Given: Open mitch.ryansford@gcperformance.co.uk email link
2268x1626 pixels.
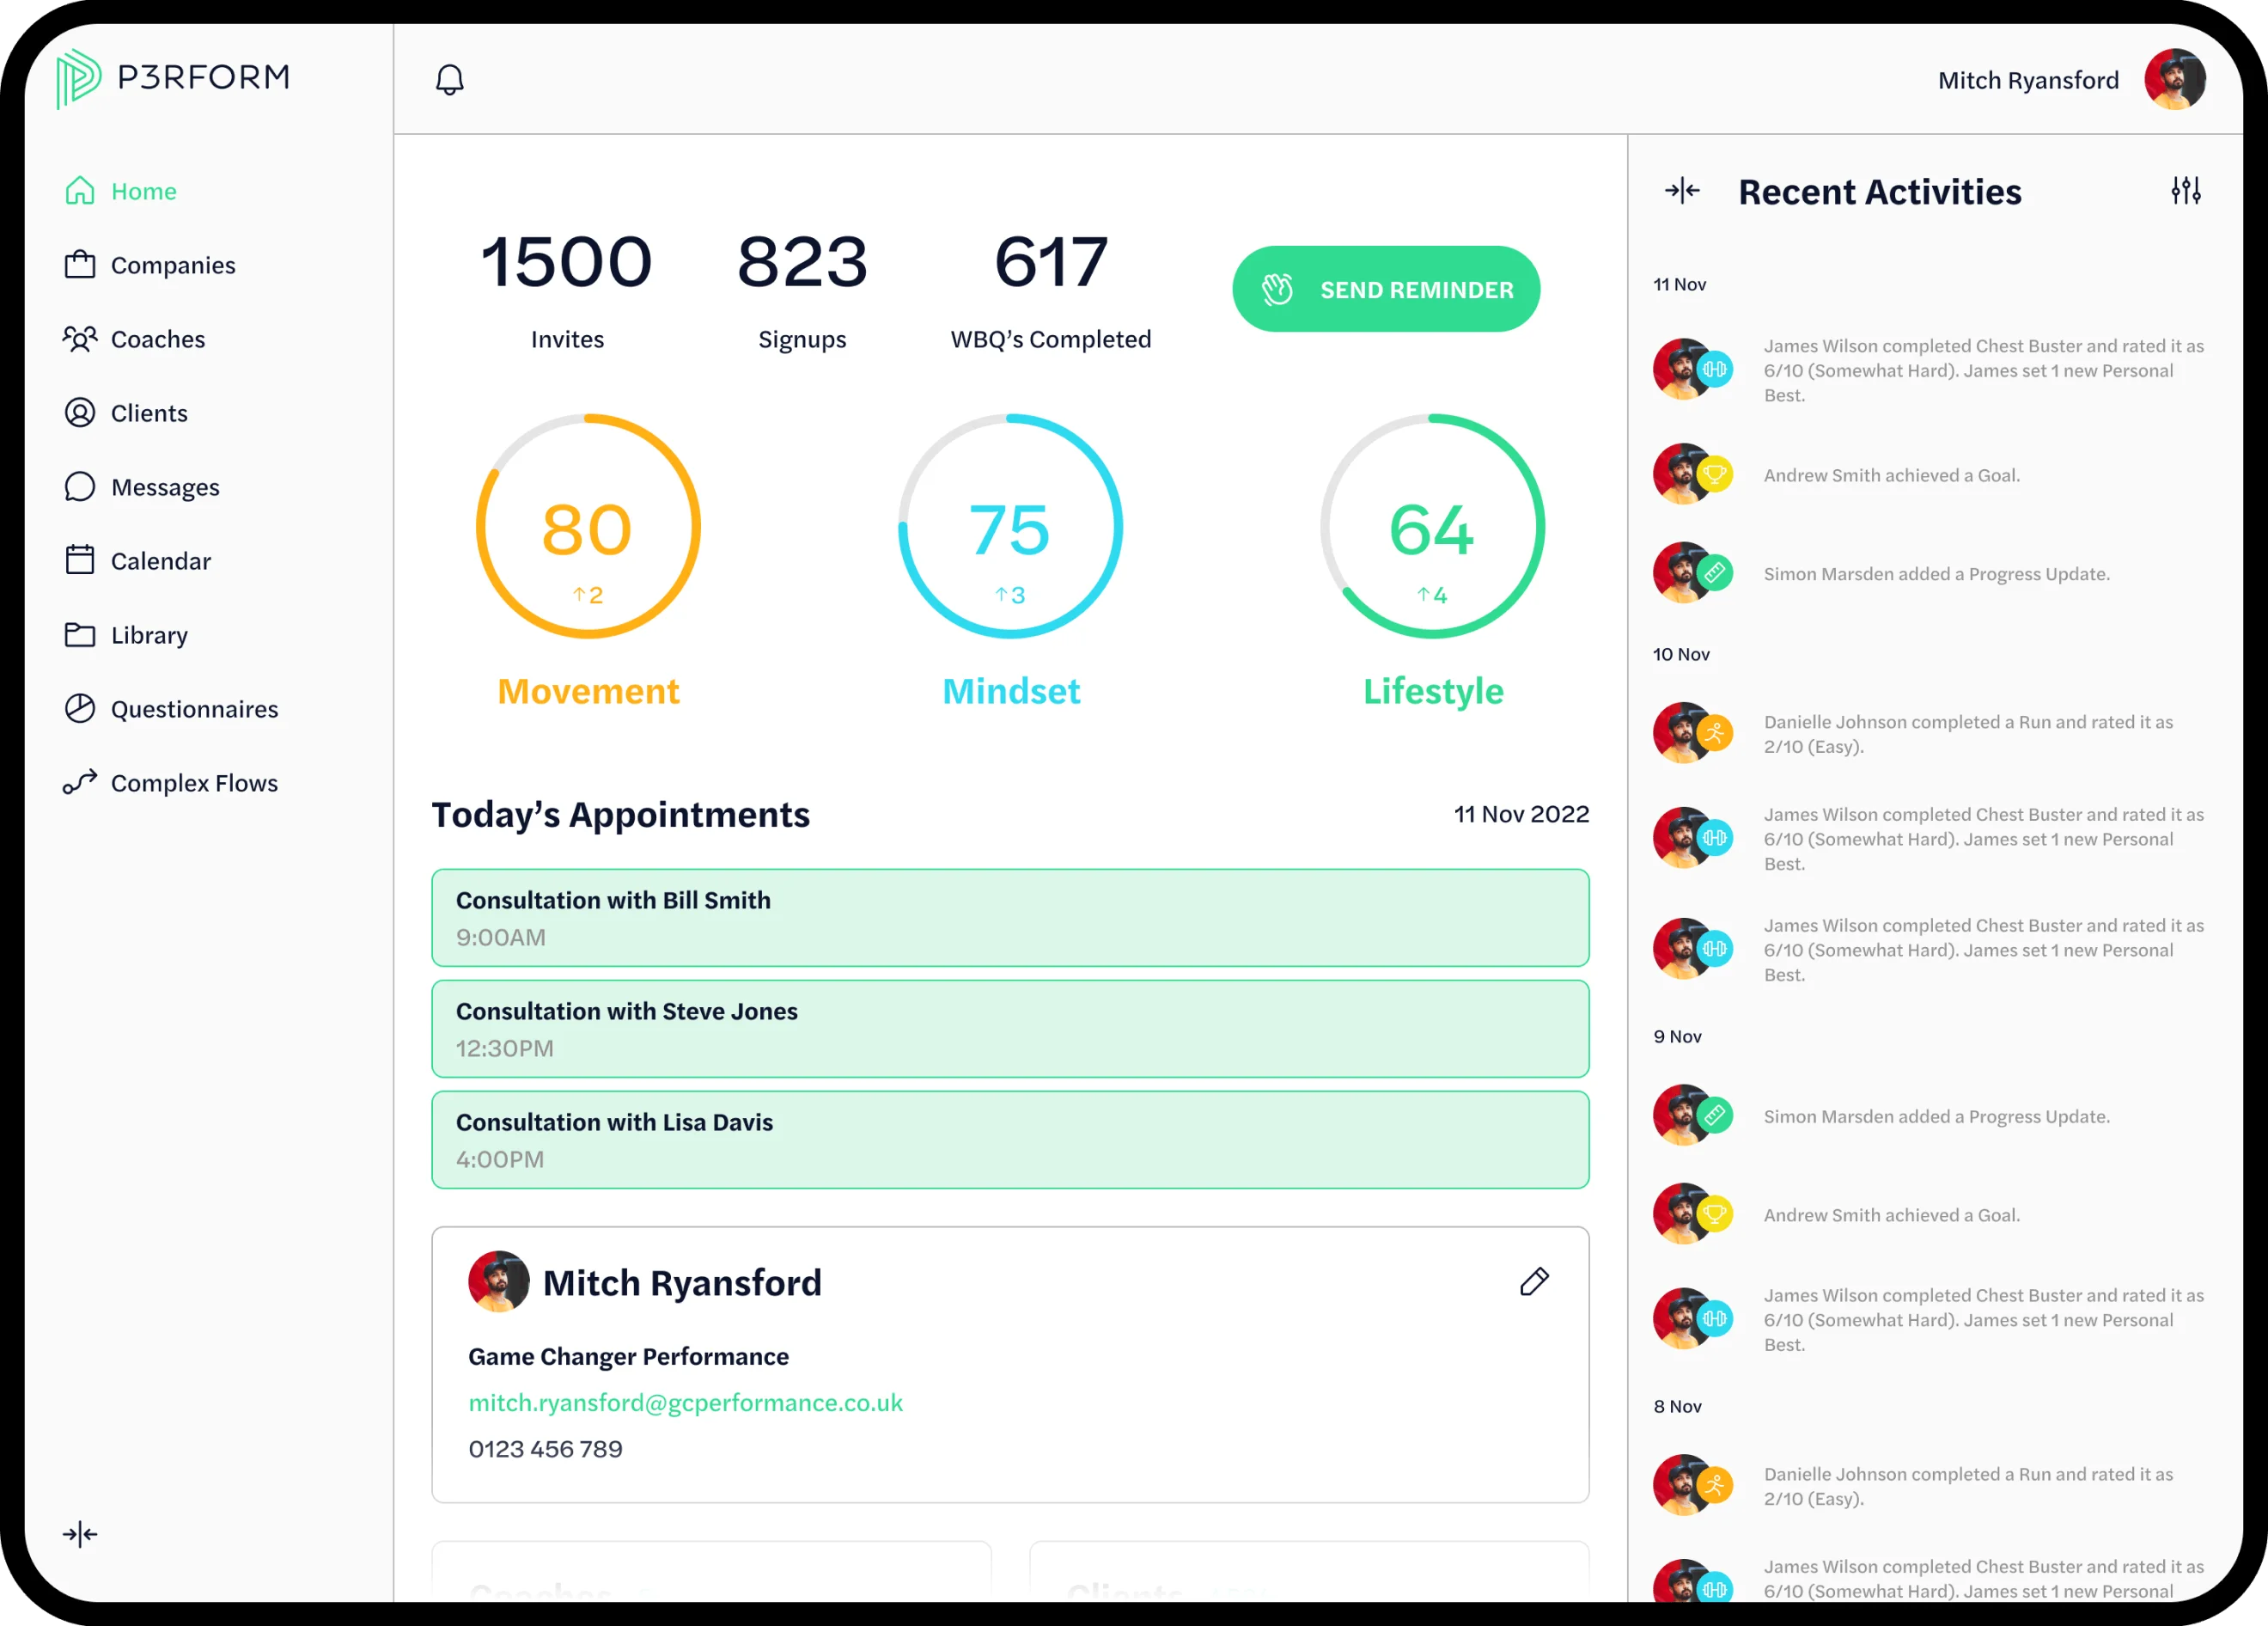Looking at the screenshot, I should [686, 1403].
